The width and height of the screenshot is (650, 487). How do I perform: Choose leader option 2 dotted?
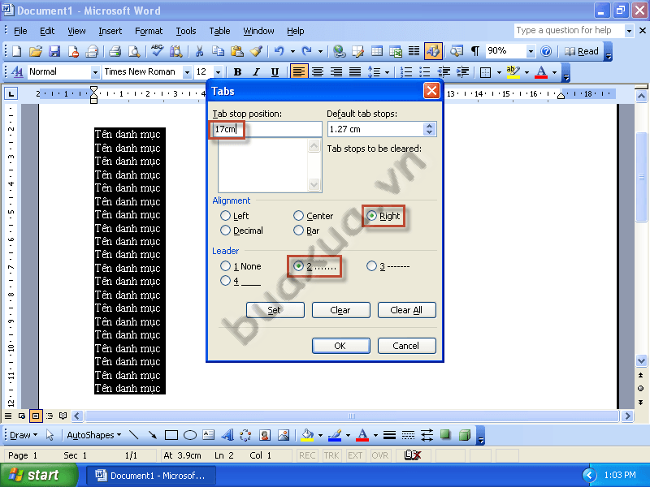click(x=298, y=266)
